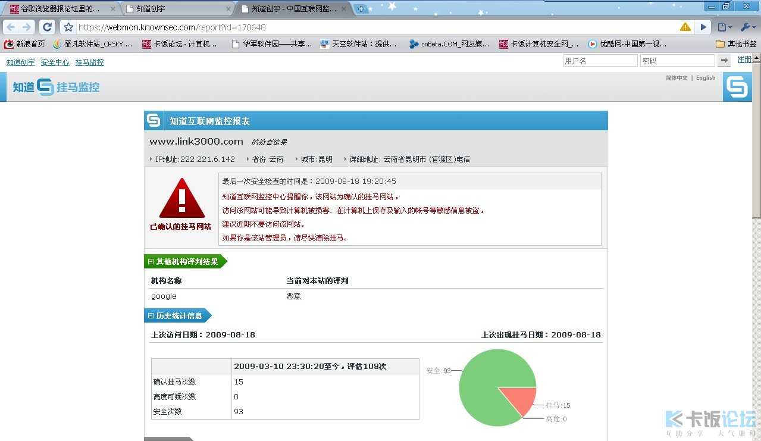Image resolution: width=761 pixels, height=441 pixels.
Task: Click the 知道创宇 site navigation link
Action: coord(20,62)
